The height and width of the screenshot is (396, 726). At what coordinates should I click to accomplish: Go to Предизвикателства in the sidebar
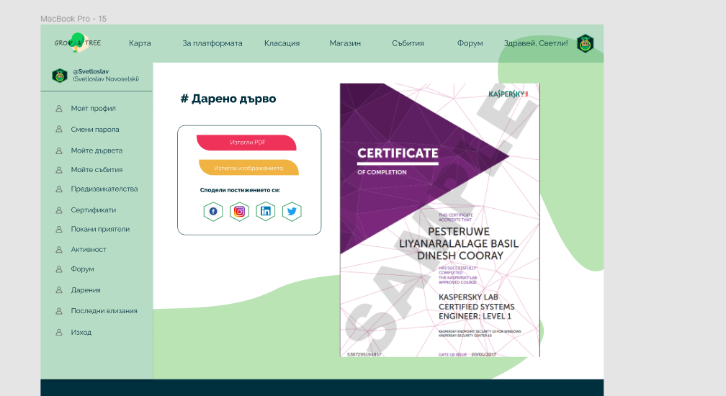click(104, 189)
